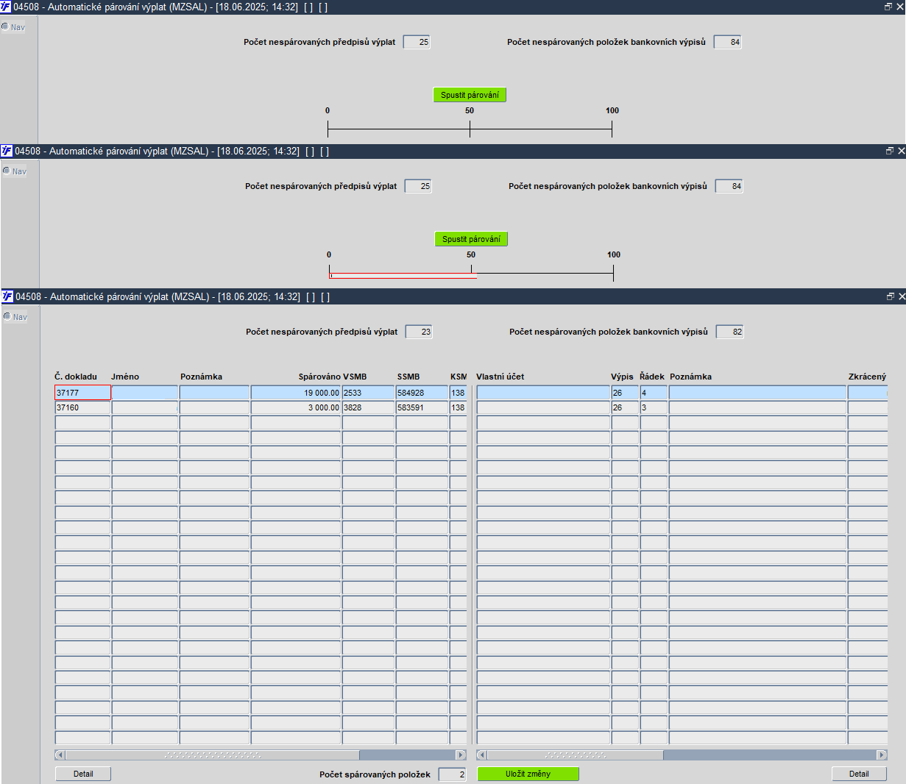
Task: Close the second Automatické párování výplat window
Action: pyautogui.click(x=902, y=151)
